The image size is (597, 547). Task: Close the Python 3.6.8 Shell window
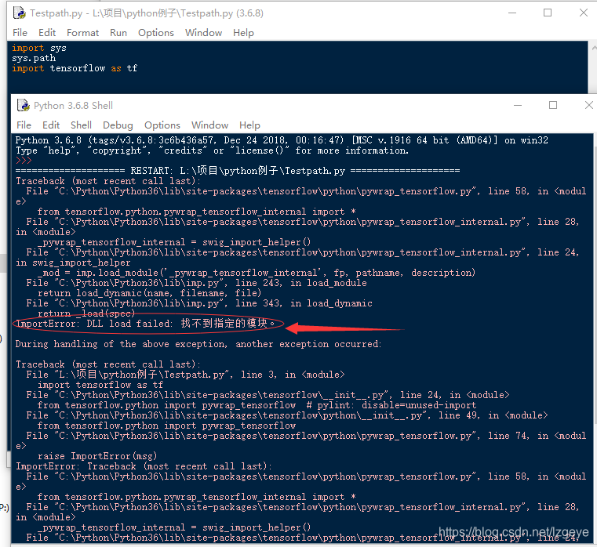coord(589,105)
